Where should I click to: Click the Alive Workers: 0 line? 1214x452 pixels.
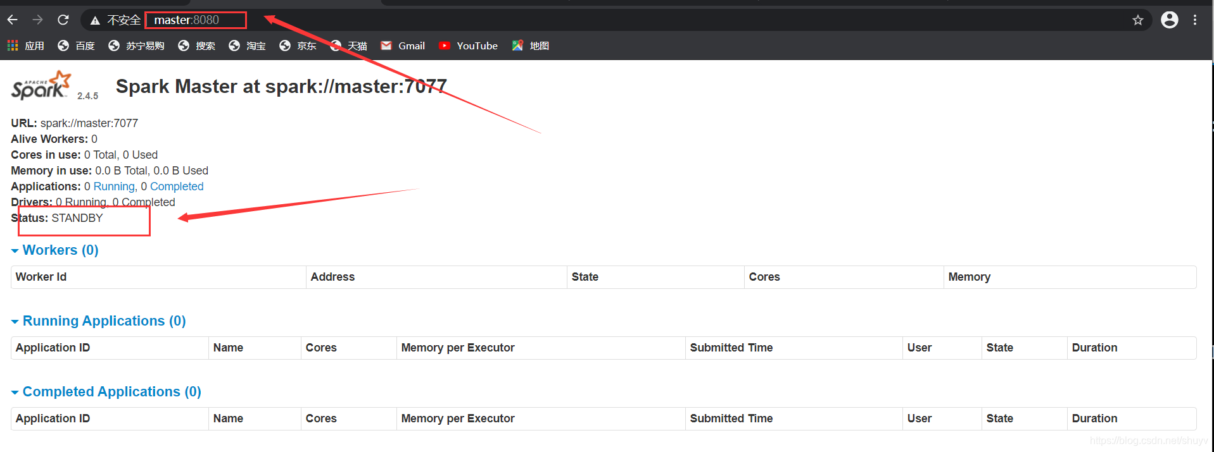(54, 139)
